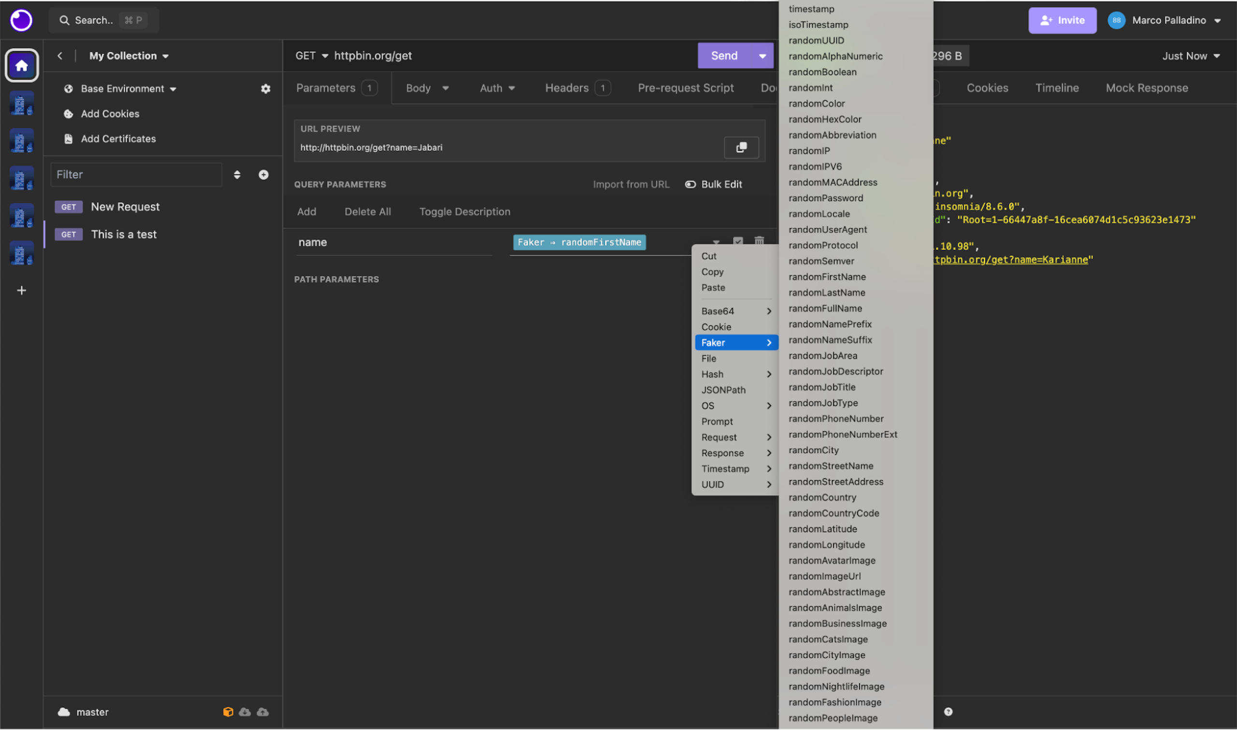Click the orange cube commit icon

pyautogui.click(x=228, y=712)
